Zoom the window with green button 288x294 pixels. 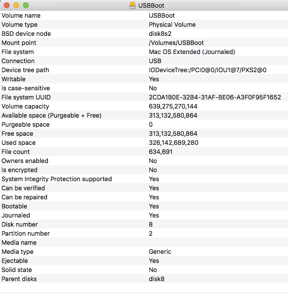tap(26, 5)
